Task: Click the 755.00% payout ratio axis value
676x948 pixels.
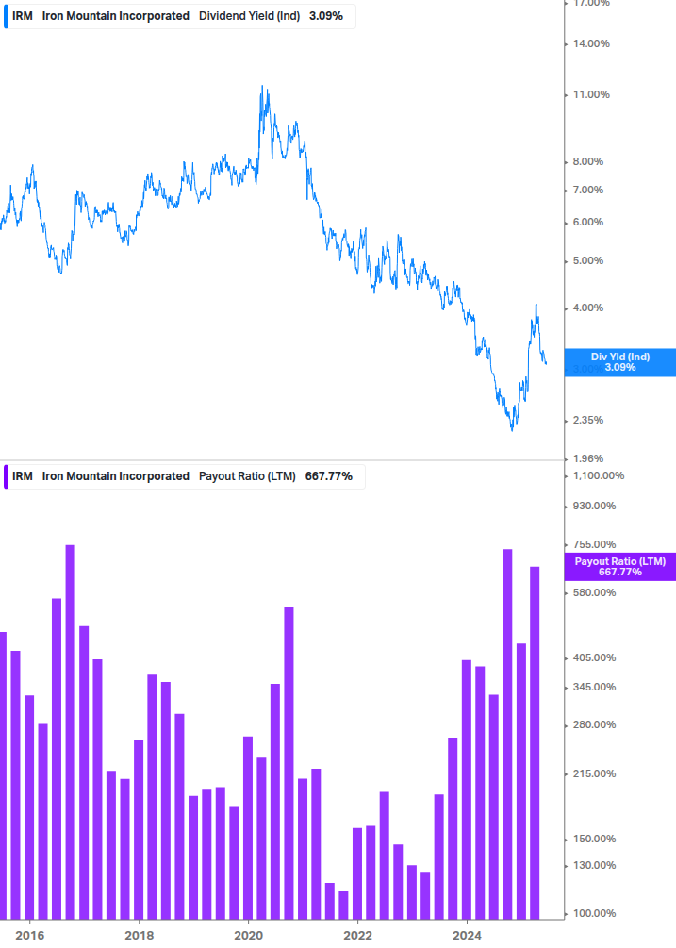Action: click(x=594, y=544)
